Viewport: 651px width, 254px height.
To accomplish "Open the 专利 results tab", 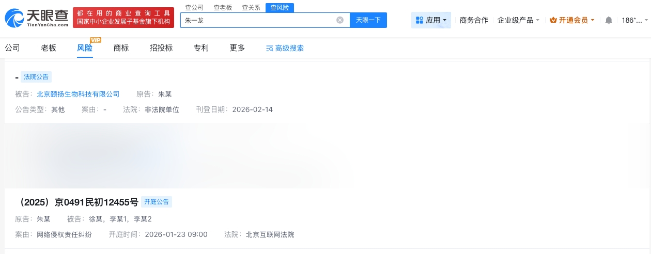I will (201, 48).
